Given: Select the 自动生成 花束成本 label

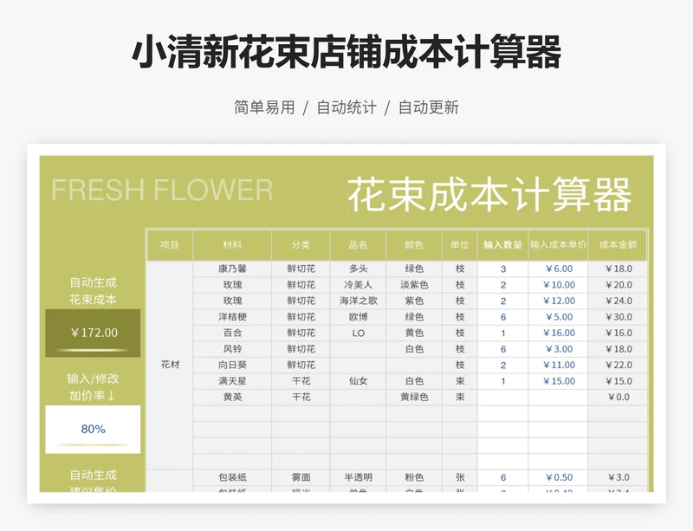Looking at the screenshot, I should 93,291.
